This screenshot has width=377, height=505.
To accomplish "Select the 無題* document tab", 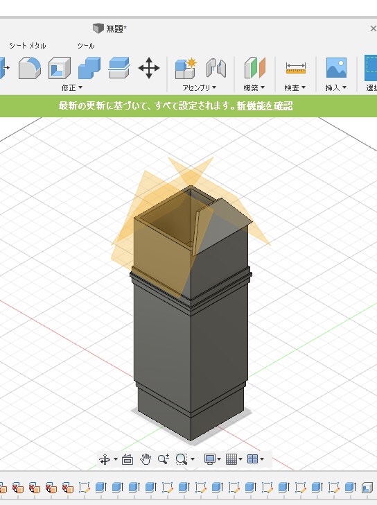I will [110, 28].
